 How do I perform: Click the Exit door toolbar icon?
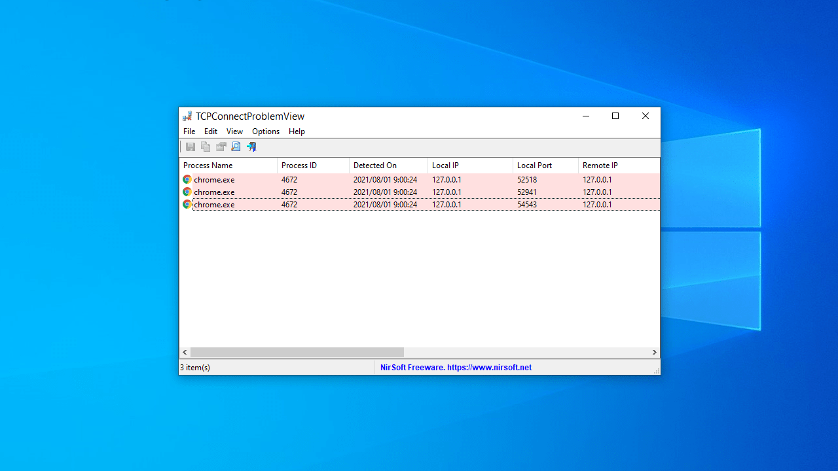click(251, 147)
